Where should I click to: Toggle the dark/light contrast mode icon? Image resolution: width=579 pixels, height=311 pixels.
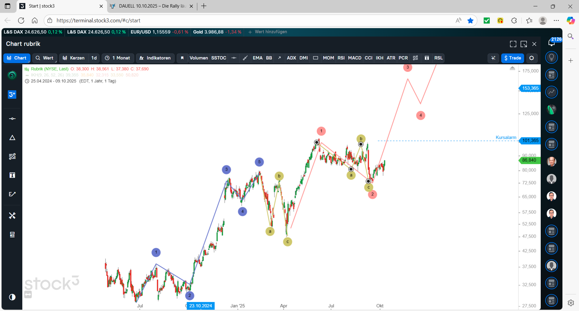pos(12,297)
